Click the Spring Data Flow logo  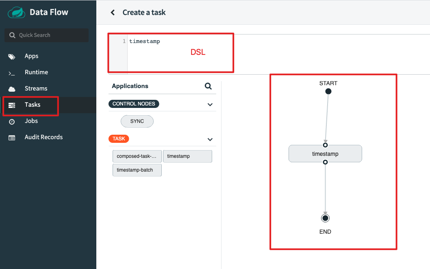[16, 12]
